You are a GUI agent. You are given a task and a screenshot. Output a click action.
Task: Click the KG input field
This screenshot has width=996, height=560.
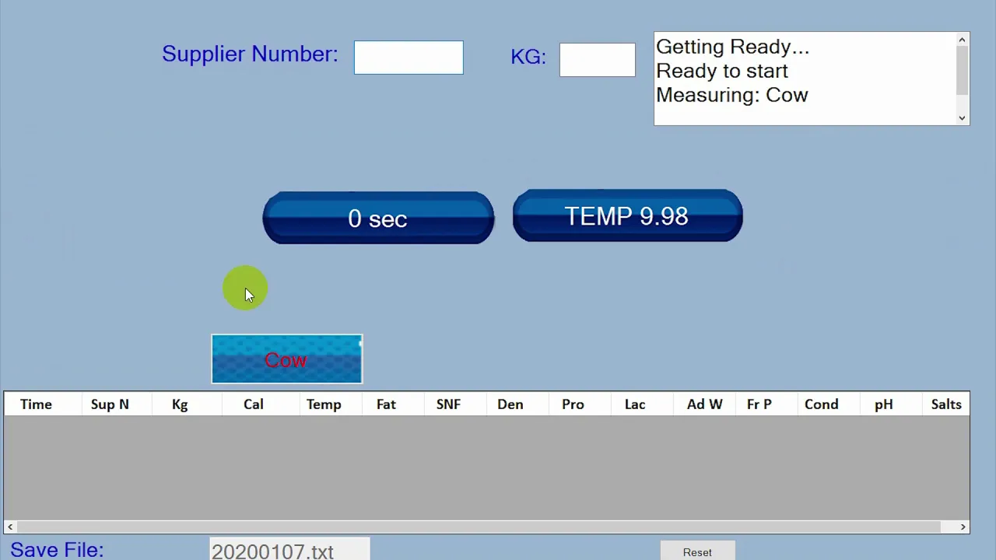tap(598, 60)
